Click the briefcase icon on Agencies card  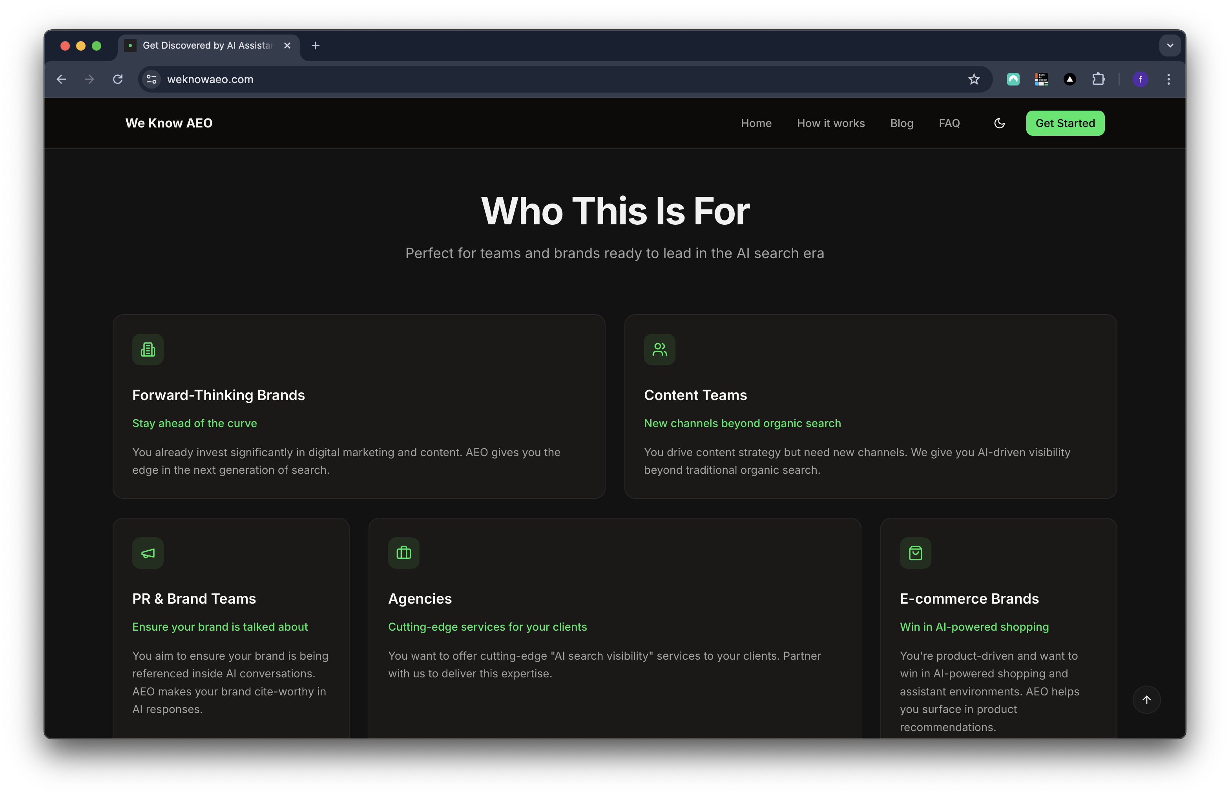(403, 553)
